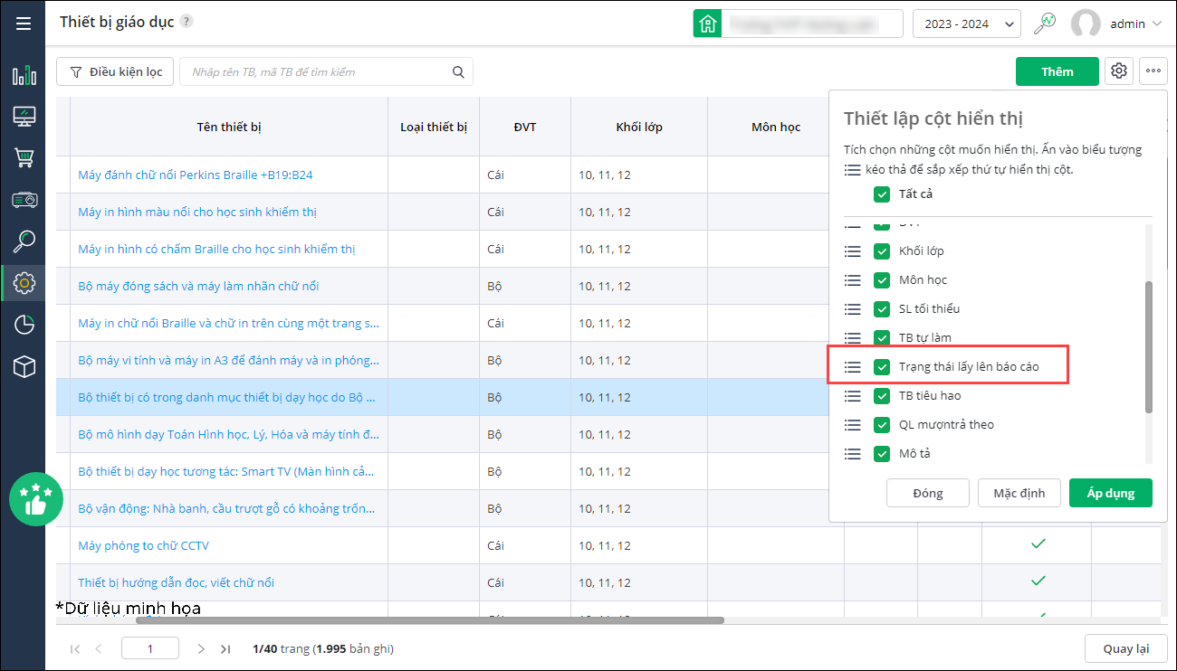Click the page number input box

150,648
